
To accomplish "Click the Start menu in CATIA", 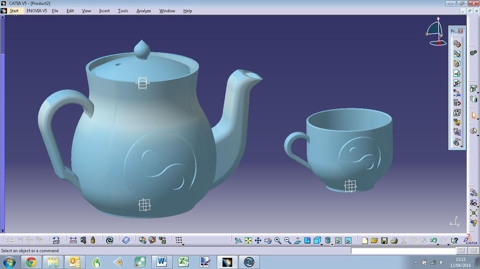I will [14, 11].
